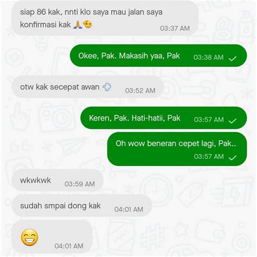
Task: Click the 03:52 AM timestamp
Action: [140, 91]
